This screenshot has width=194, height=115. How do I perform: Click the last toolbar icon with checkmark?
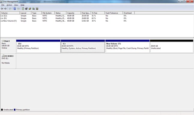click(37, 9)
